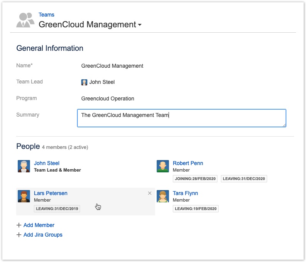Click Robert Penn's LEAVING:31/DEC/2020 badge
Image resolution: width=306 pixels, height=262 pixels.
244,179
